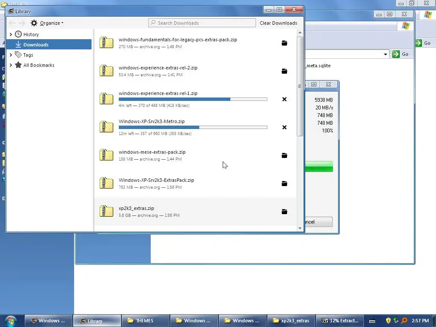This screenshot has width=436, height=327.
Task: Click downloads list scroll down arrow
Action: click(300, 228)
